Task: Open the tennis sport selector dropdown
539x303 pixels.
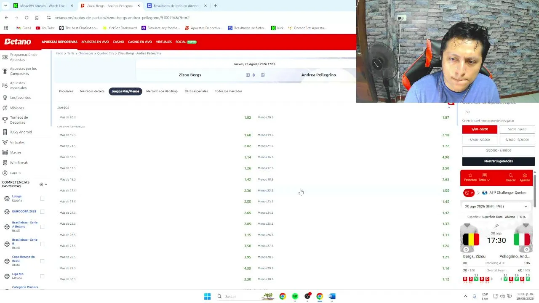Action: click(468, 193)
